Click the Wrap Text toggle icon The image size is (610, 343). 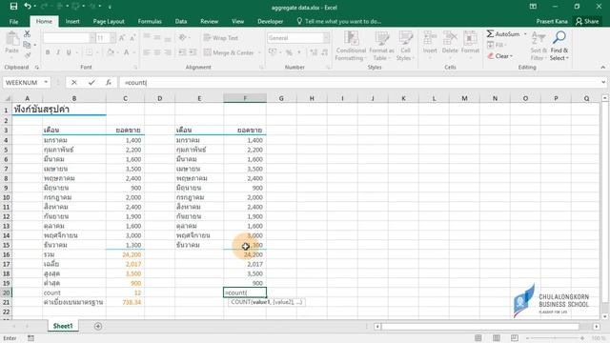207,38
